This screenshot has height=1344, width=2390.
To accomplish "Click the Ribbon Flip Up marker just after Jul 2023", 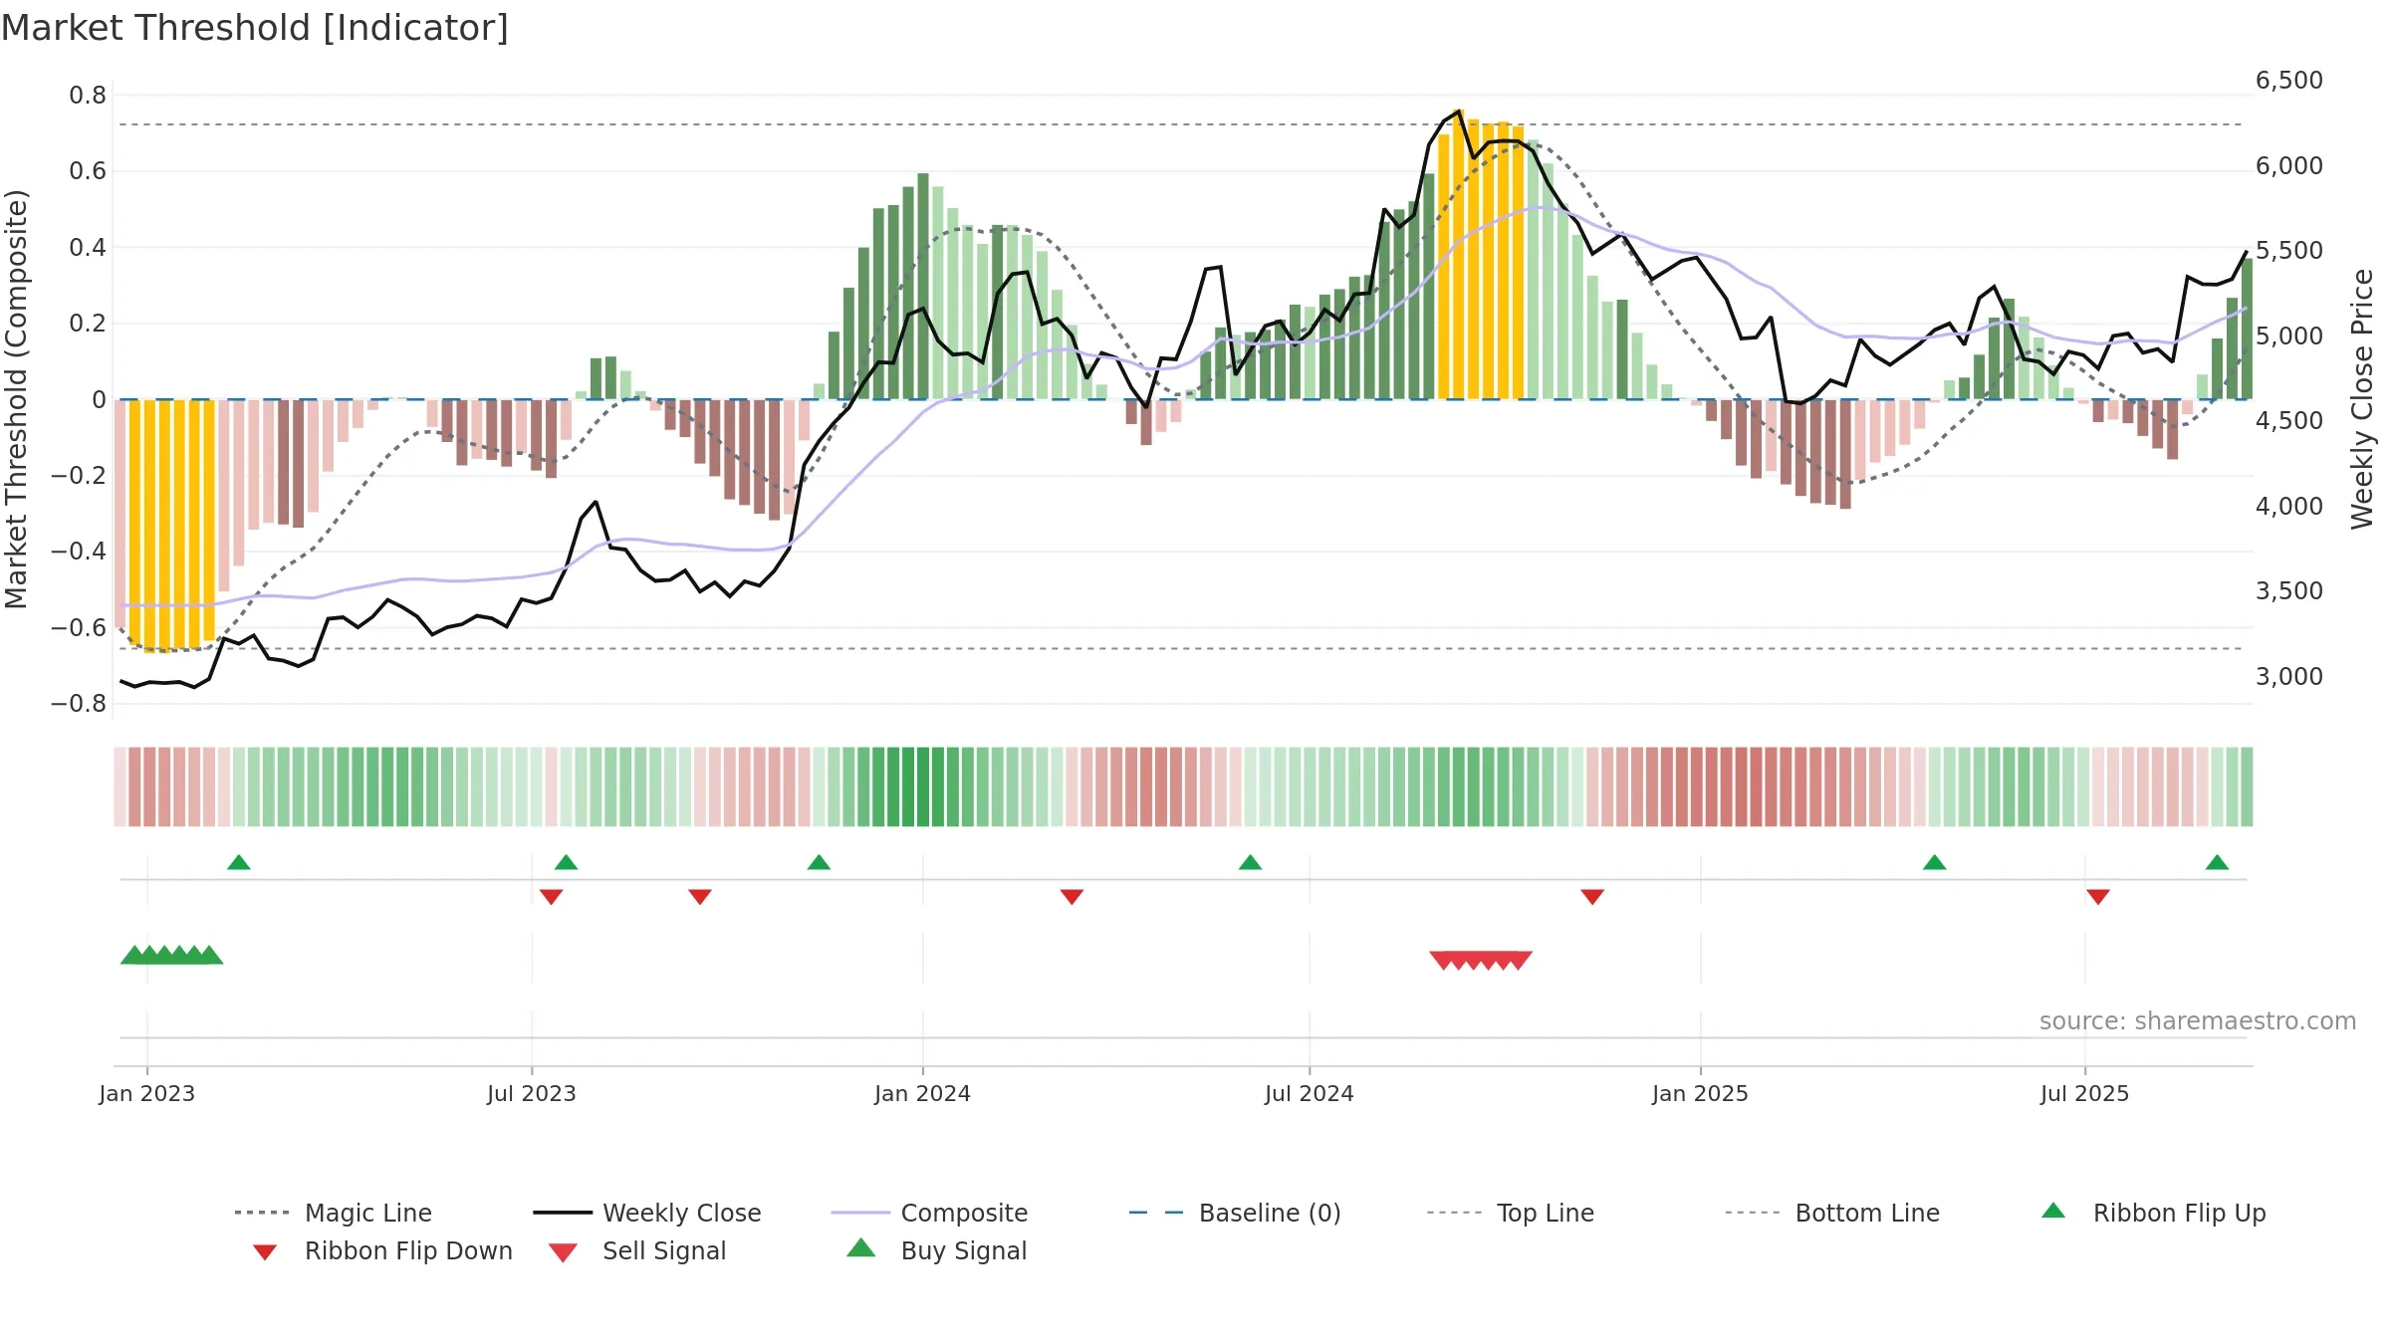I will [x=566, y=862].
